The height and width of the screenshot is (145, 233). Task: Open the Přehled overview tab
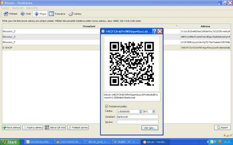[x=10, y=14]
